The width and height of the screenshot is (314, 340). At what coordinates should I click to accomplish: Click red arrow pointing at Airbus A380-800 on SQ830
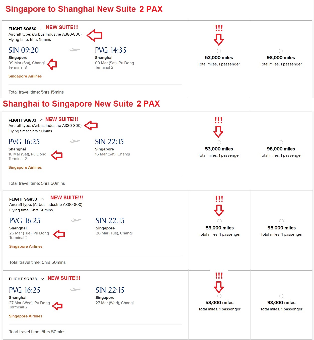(95, 35)
